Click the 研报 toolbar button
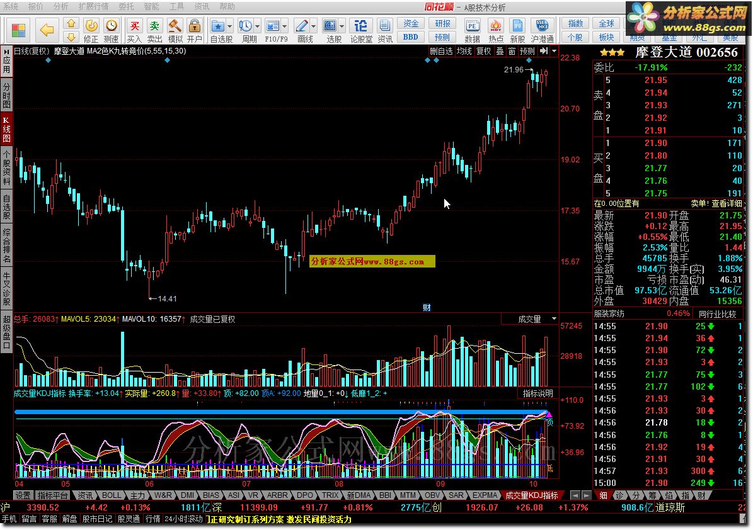This screenshot has width=753, height=530. pyautogui.click(x=442, y=23)
